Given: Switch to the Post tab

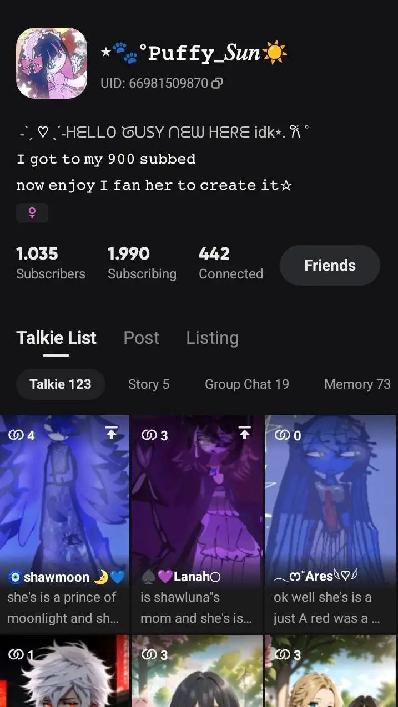Looking at the screenshot, I should pos(141,338).
